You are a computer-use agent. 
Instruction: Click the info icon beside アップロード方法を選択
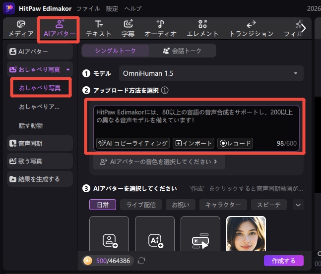[165, 90]
